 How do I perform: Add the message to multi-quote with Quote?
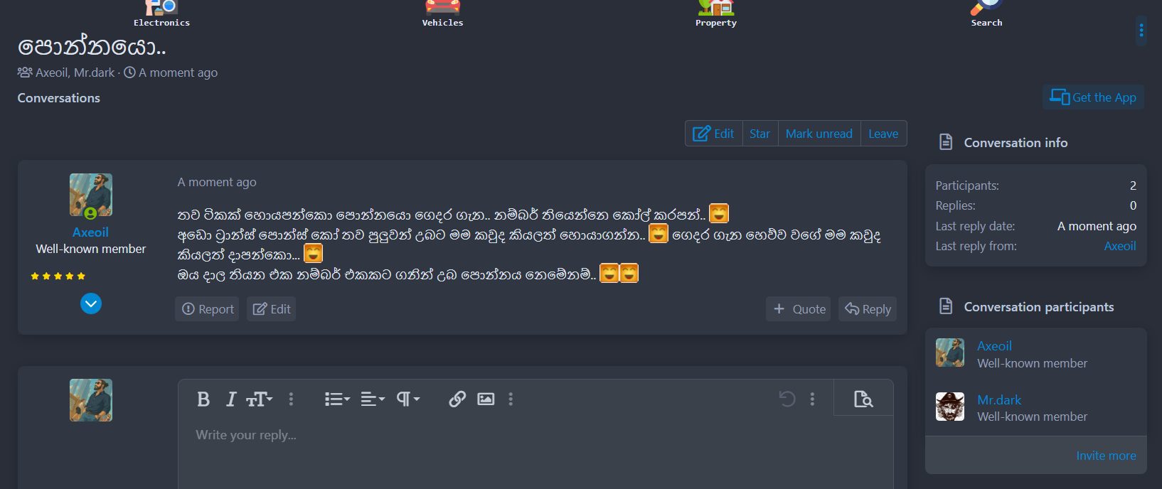(799, 309)
